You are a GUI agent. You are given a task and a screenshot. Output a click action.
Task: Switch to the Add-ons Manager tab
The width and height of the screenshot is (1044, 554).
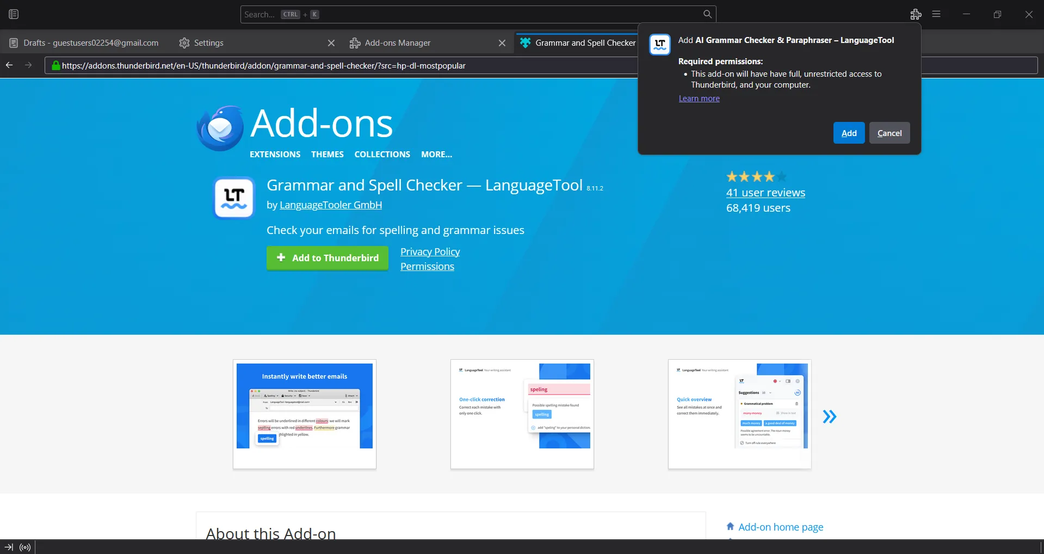coord(397,43)
